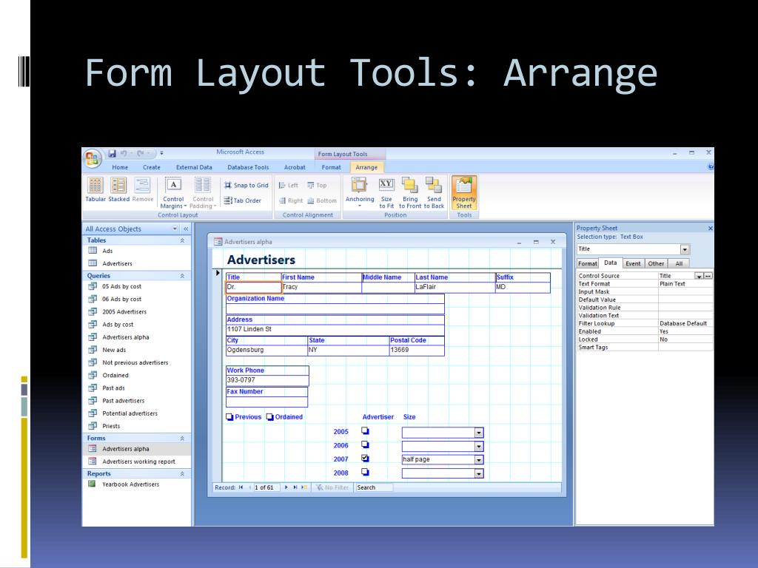Go to last record in navigation bar
The image size is (758, 568).
295,487
